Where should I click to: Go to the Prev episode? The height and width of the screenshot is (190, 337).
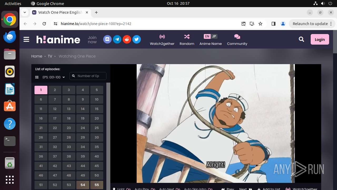[227, 189]
